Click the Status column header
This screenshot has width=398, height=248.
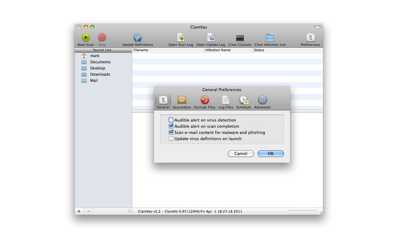(x=288, y=50)
